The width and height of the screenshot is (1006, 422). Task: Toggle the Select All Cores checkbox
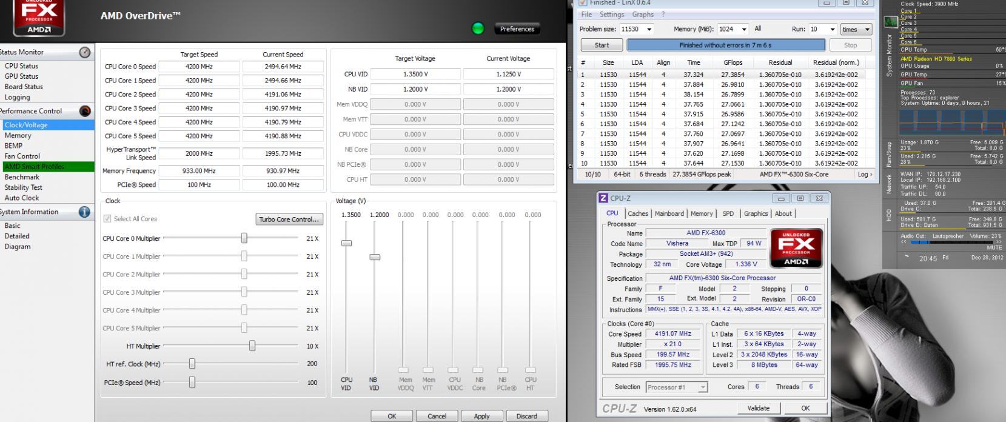(x=108, y=219)
